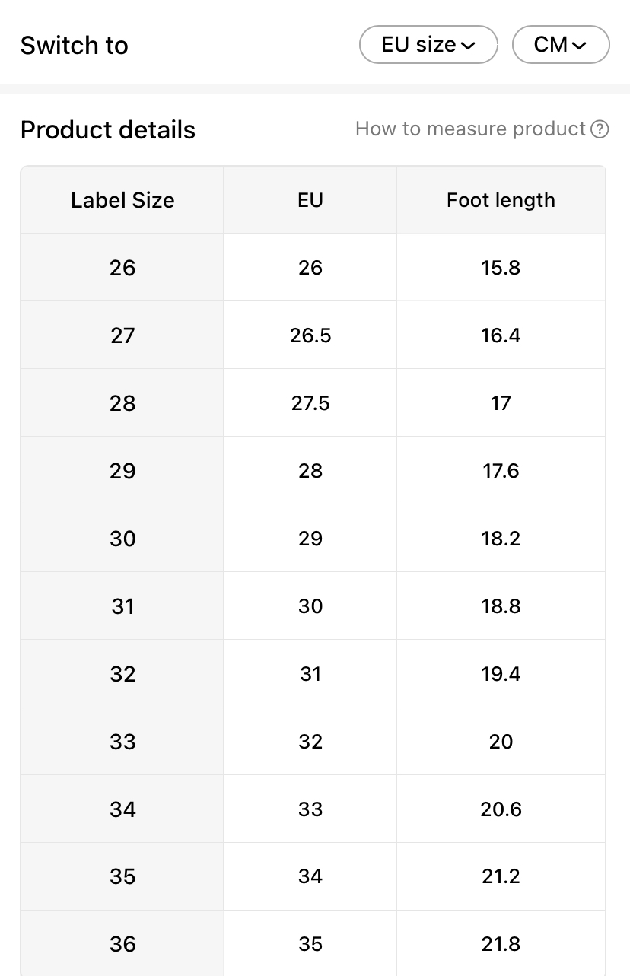Image resolution: width=630 pixels, height=976 pixels.
Task: Click the Label Size column header
Action: (x=123, y=200)
